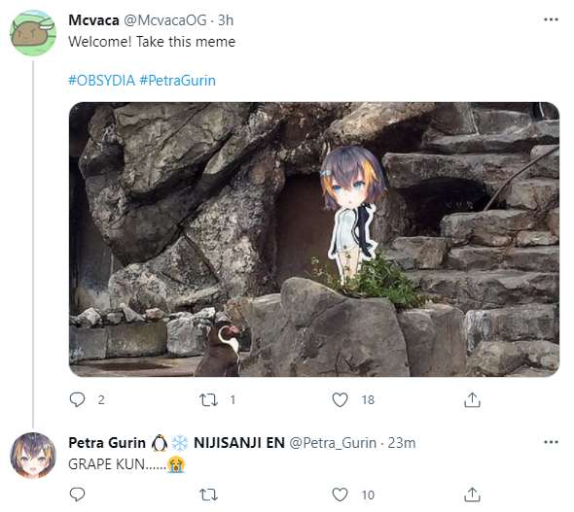Like Petra Gurin's reply with 10 likes
This screenshot has width=574, height=512.
tap(340, 495)
